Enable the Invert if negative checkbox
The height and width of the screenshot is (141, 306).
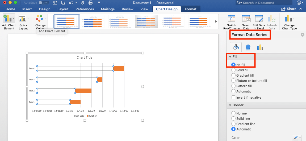coord(233,98)
